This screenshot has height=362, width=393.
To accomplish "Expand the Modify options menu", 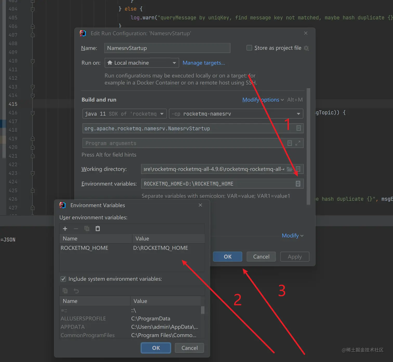I will click(263, 100).
